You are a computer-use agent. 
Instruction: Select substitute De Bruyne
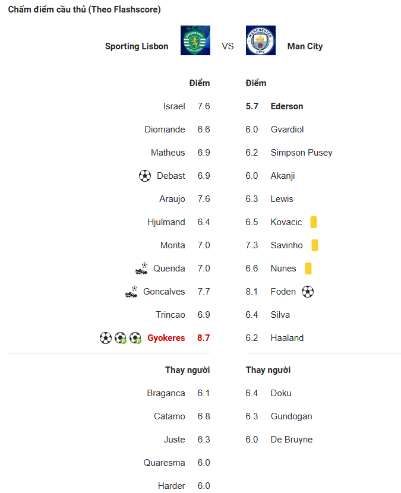coord(292,440)
